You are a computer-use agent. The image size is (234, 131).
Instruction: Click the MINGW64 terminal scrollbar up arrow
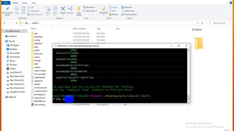click(189, 50)
